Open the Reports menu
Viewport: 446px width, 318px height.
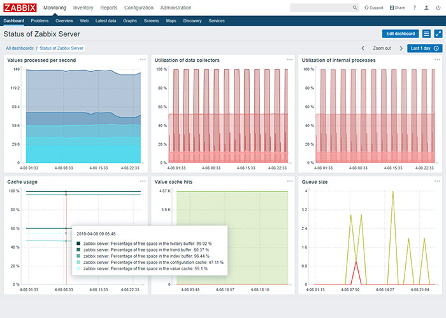(x=109, y=8)
